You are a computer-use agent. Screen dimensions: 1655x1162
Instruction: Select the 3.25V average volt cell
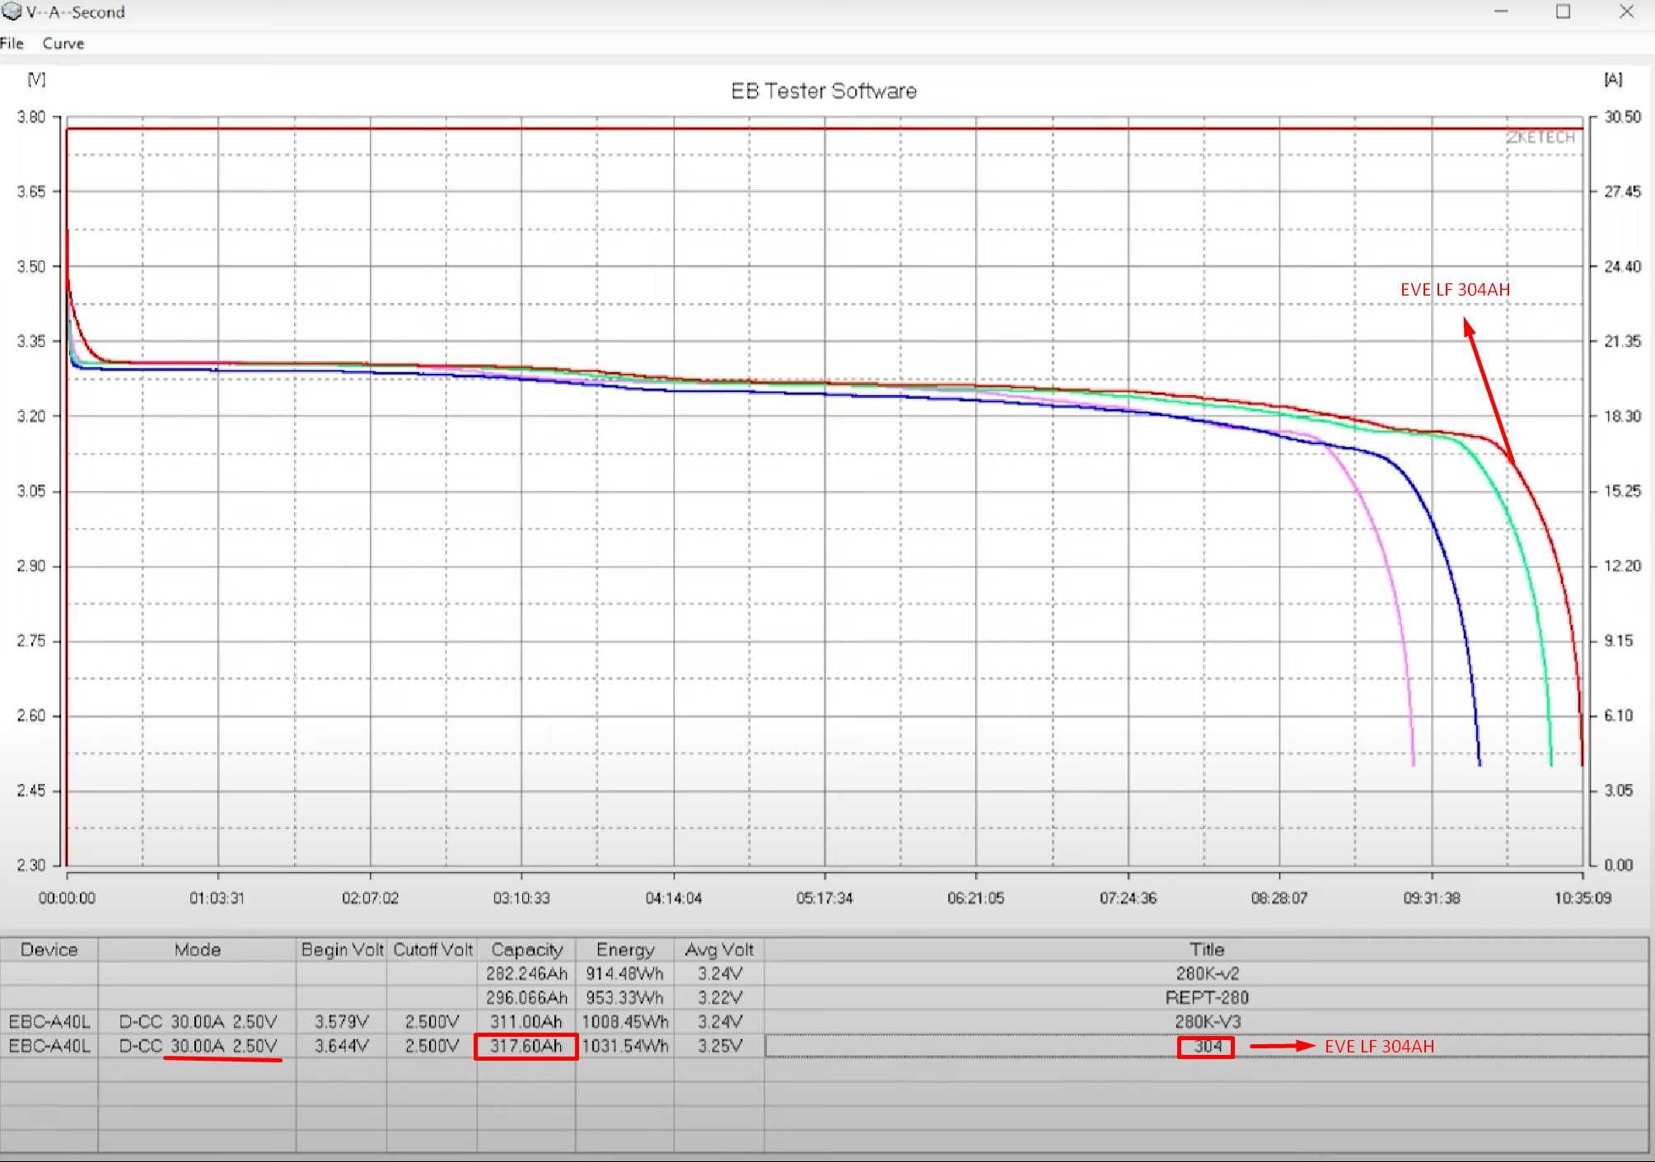pyautogui.click(x=719, y=1046)
